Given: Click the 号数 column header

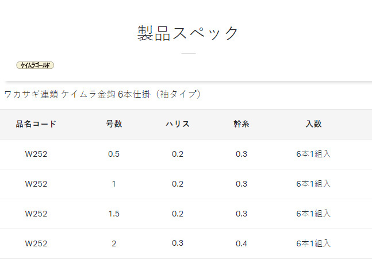Looking at the screenshot, I should click(114, 124).
